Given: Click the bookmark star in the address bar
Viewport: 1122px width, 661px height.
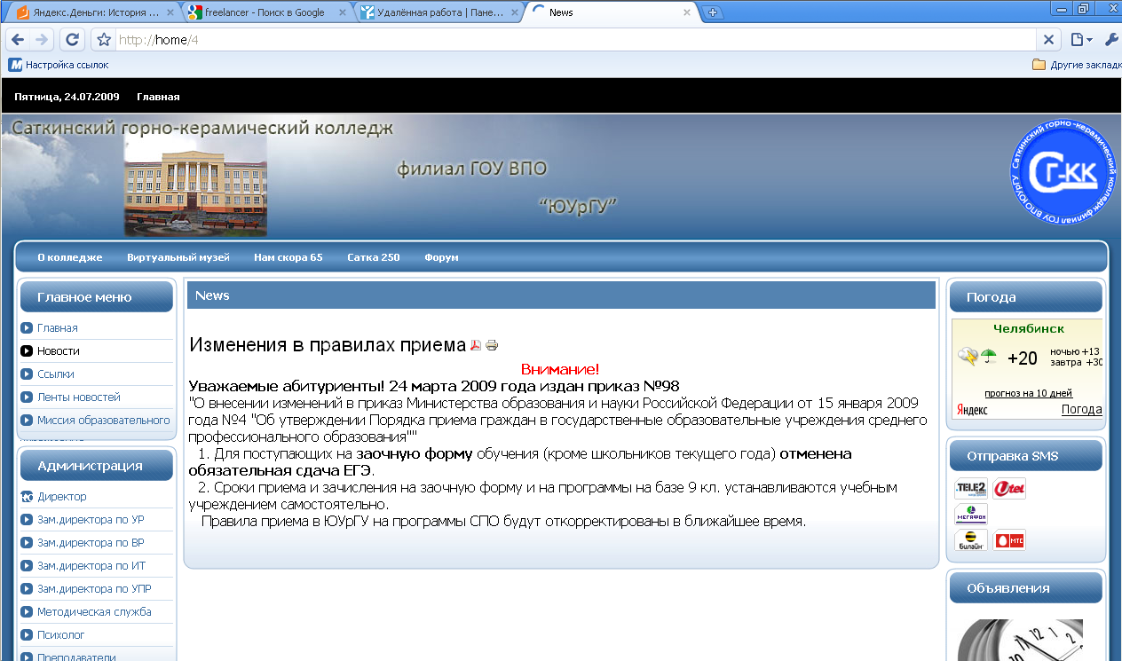Looking at the screenshot, I should (104, 39).
